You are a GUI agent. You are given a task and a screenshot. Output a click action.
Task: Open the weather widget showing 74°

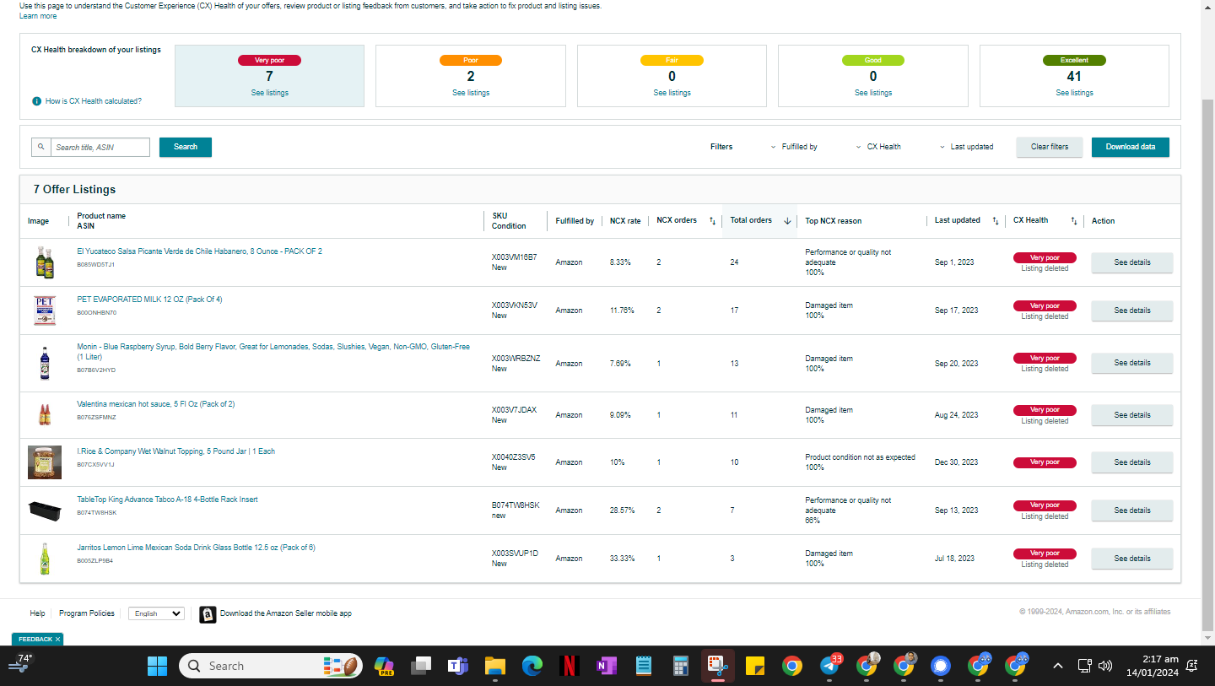pos(20,664)
